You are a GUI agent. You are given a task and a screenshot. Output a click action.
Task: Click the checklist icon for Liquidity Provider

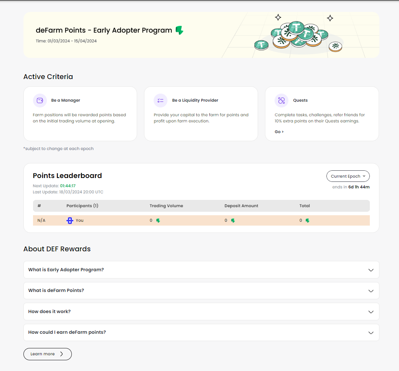coord(161,101)
